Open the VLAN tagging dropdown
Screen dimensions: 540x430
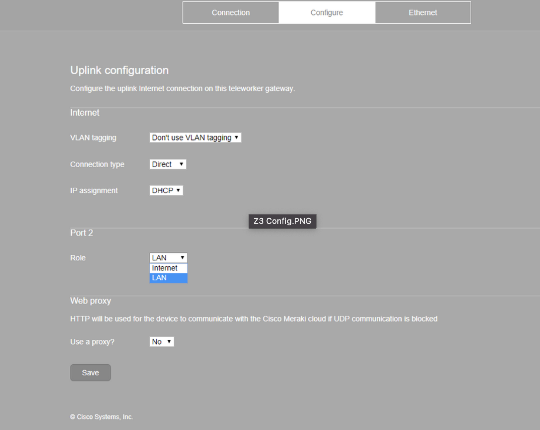[195, 137]
